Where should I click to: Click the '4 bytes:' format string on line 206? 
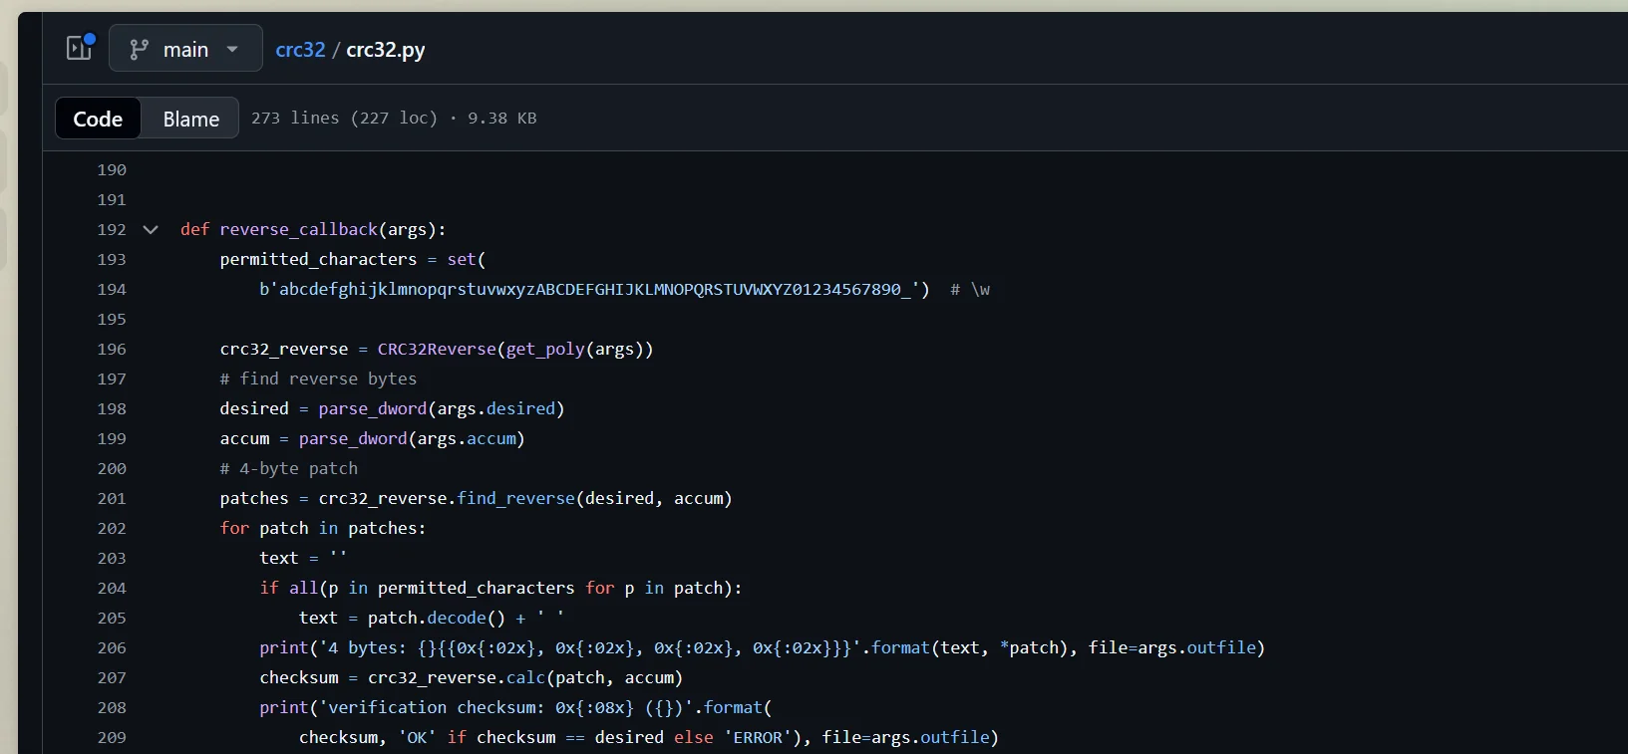(x=585, y=648)
